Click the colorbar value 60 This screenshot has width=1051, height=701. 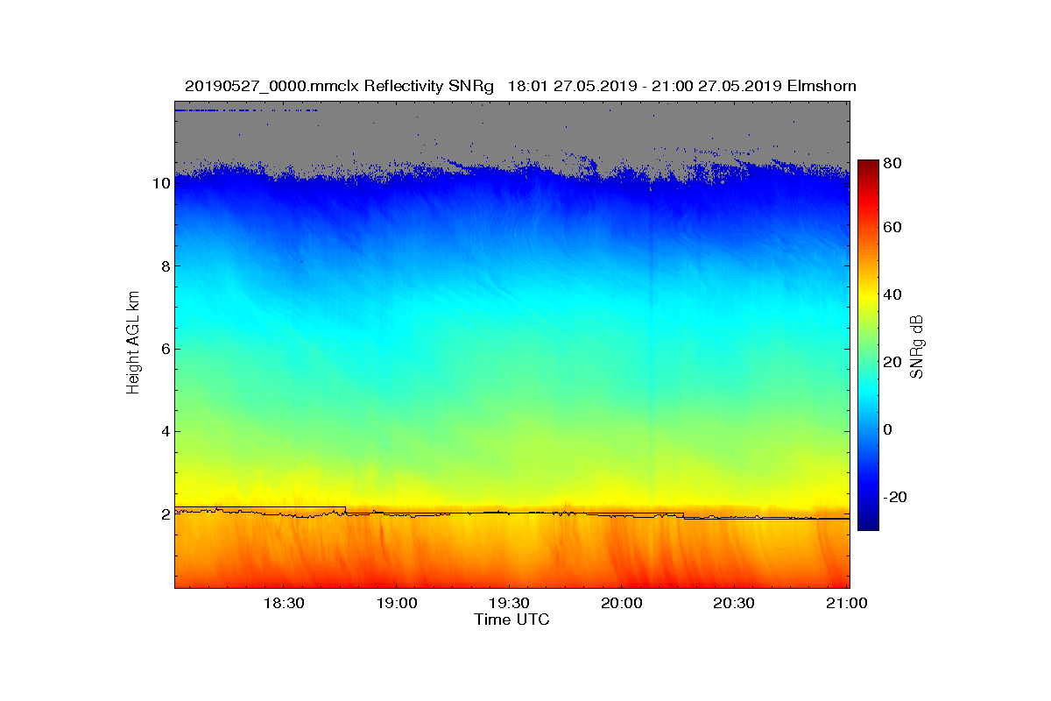click(x=893, y=228)
